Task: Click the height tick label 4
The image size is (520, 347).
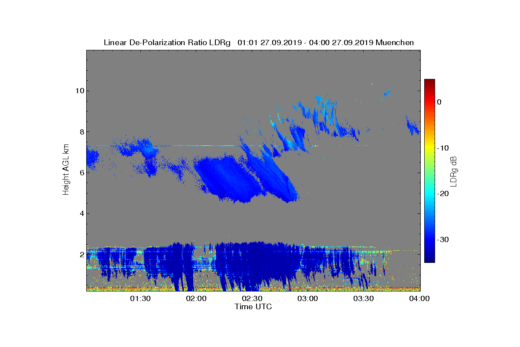Action: coord(81,213)
